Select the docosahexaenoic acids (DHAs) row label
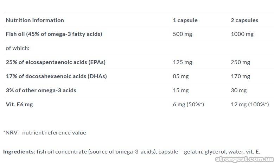 (56, 76)
